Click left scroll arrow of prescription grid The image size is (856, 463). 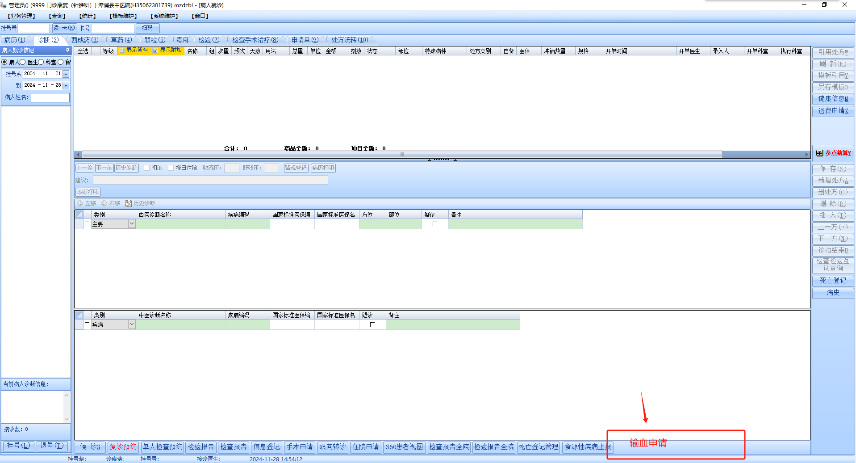[x=78, y=155]
